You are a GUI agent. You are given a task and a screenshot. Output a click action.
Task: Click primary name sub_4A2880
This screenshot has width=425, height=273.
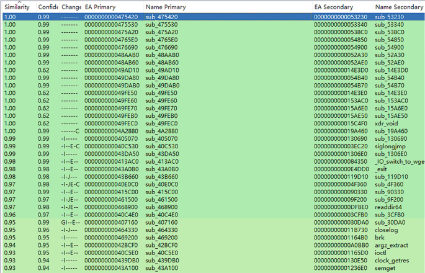coord(160,131)
